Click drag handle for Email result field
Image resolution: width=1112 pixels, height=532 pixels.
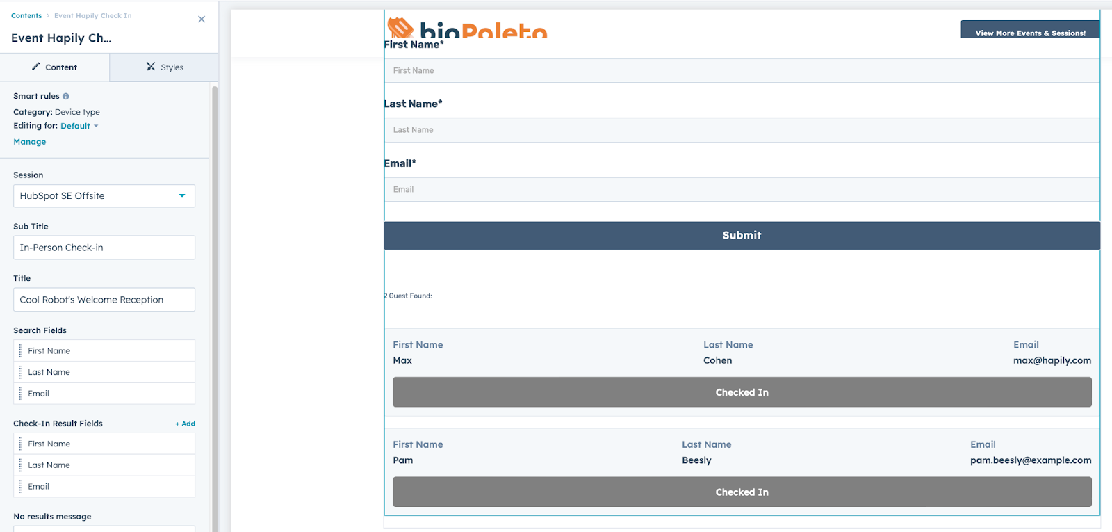(x=21, y=487)
